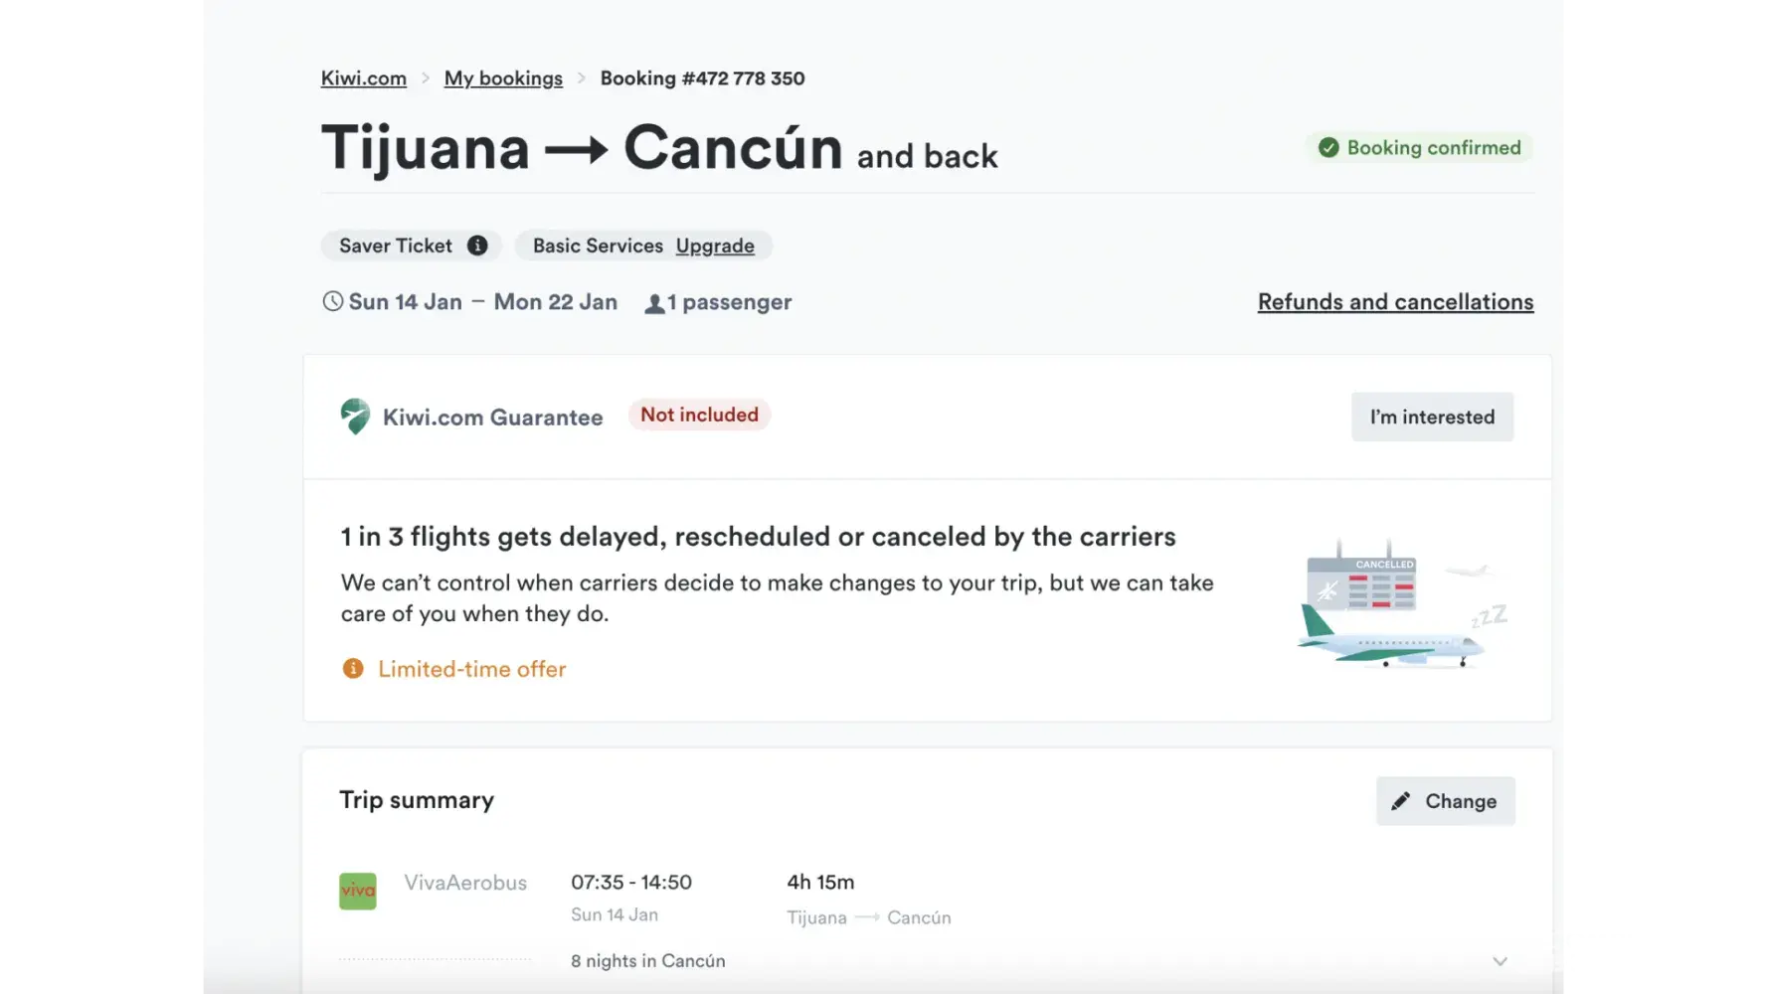Click the orange limited-time offer info icon
This screenshot has width=1768, height=994.
pyautogui.click(x=353, y=669)
